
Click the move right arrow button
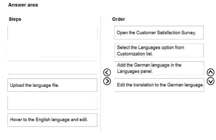106,81
